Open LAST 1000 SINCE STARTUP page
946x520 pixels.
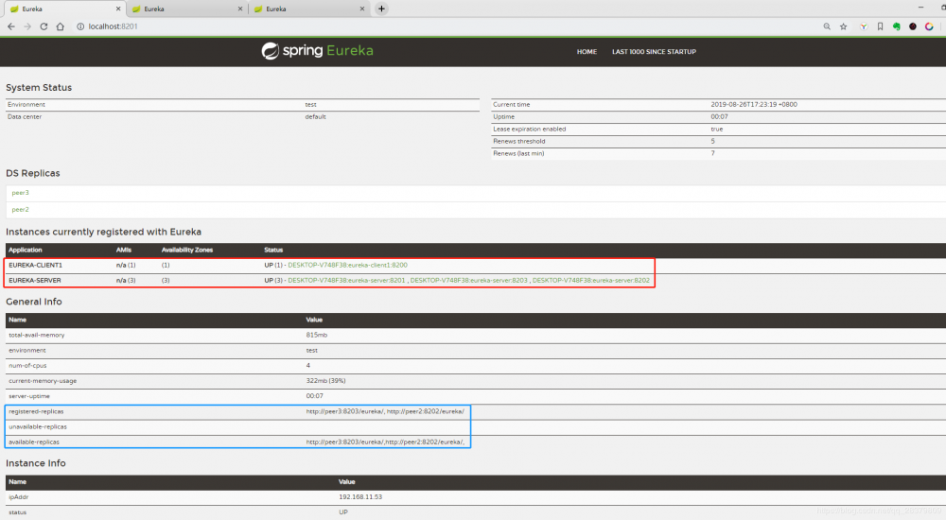coord(654,52)
